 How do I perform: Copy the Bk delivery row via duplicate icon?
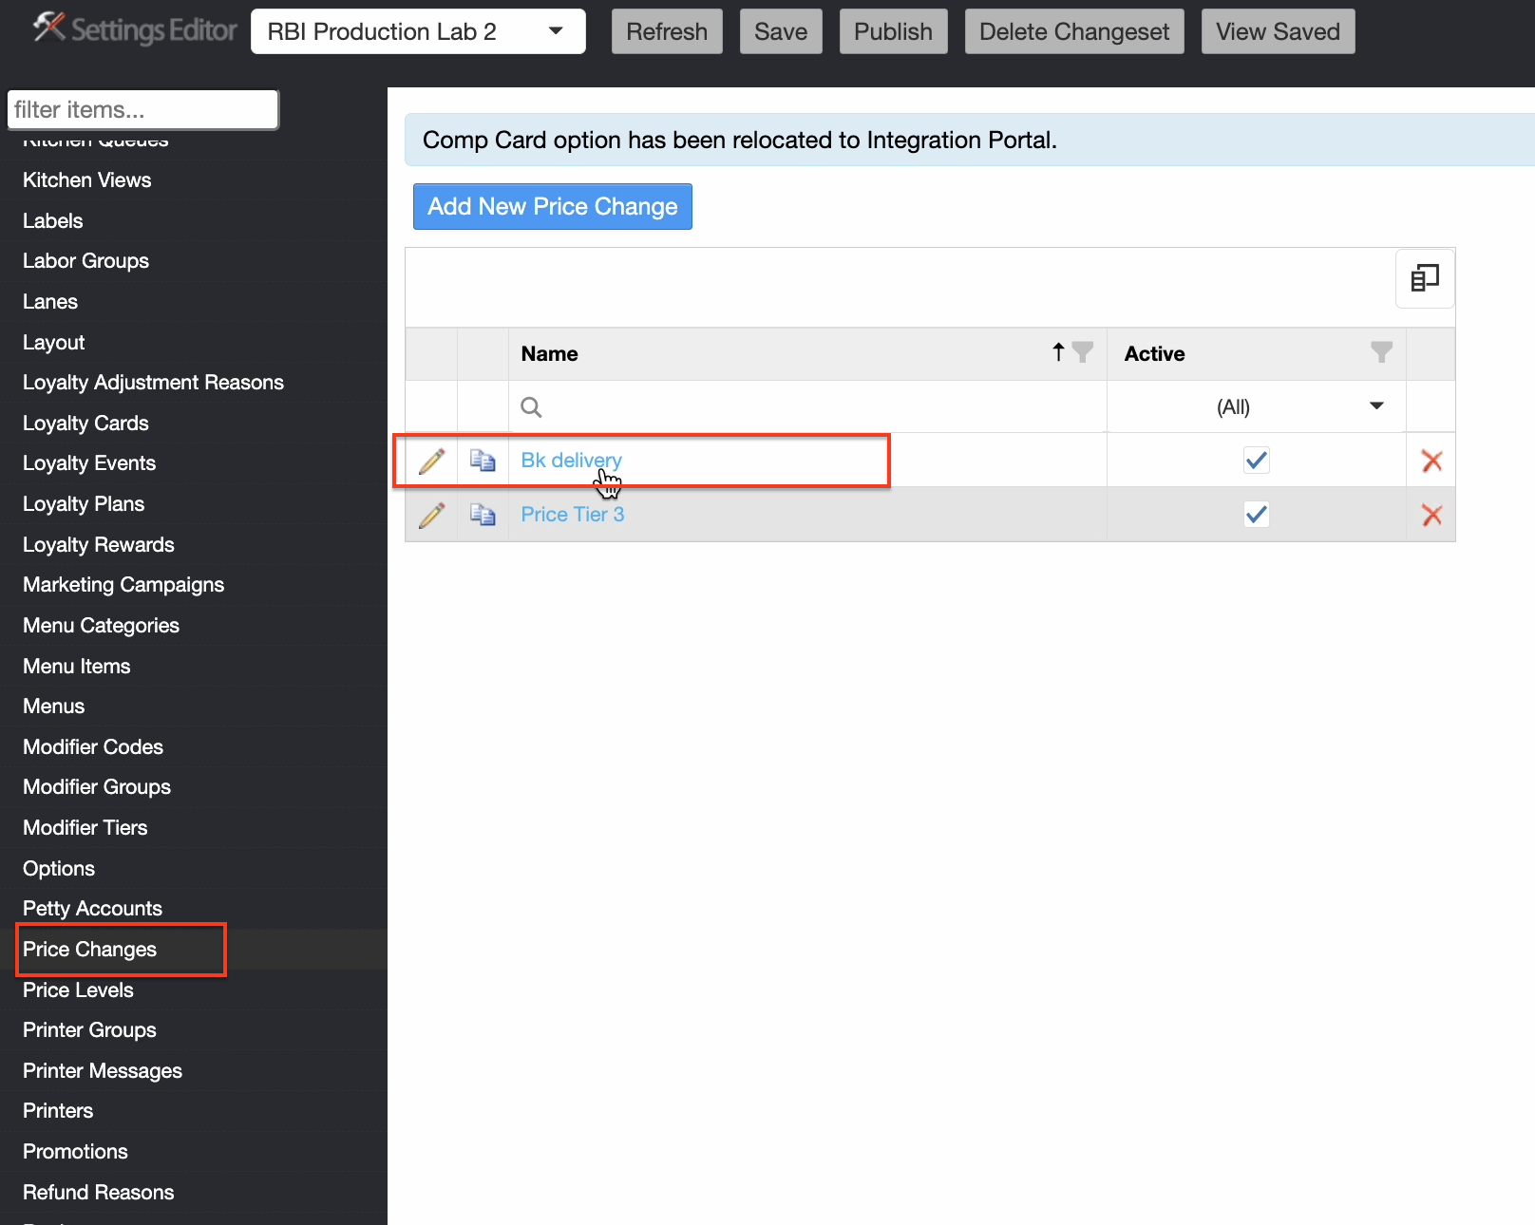coord(483,461)
